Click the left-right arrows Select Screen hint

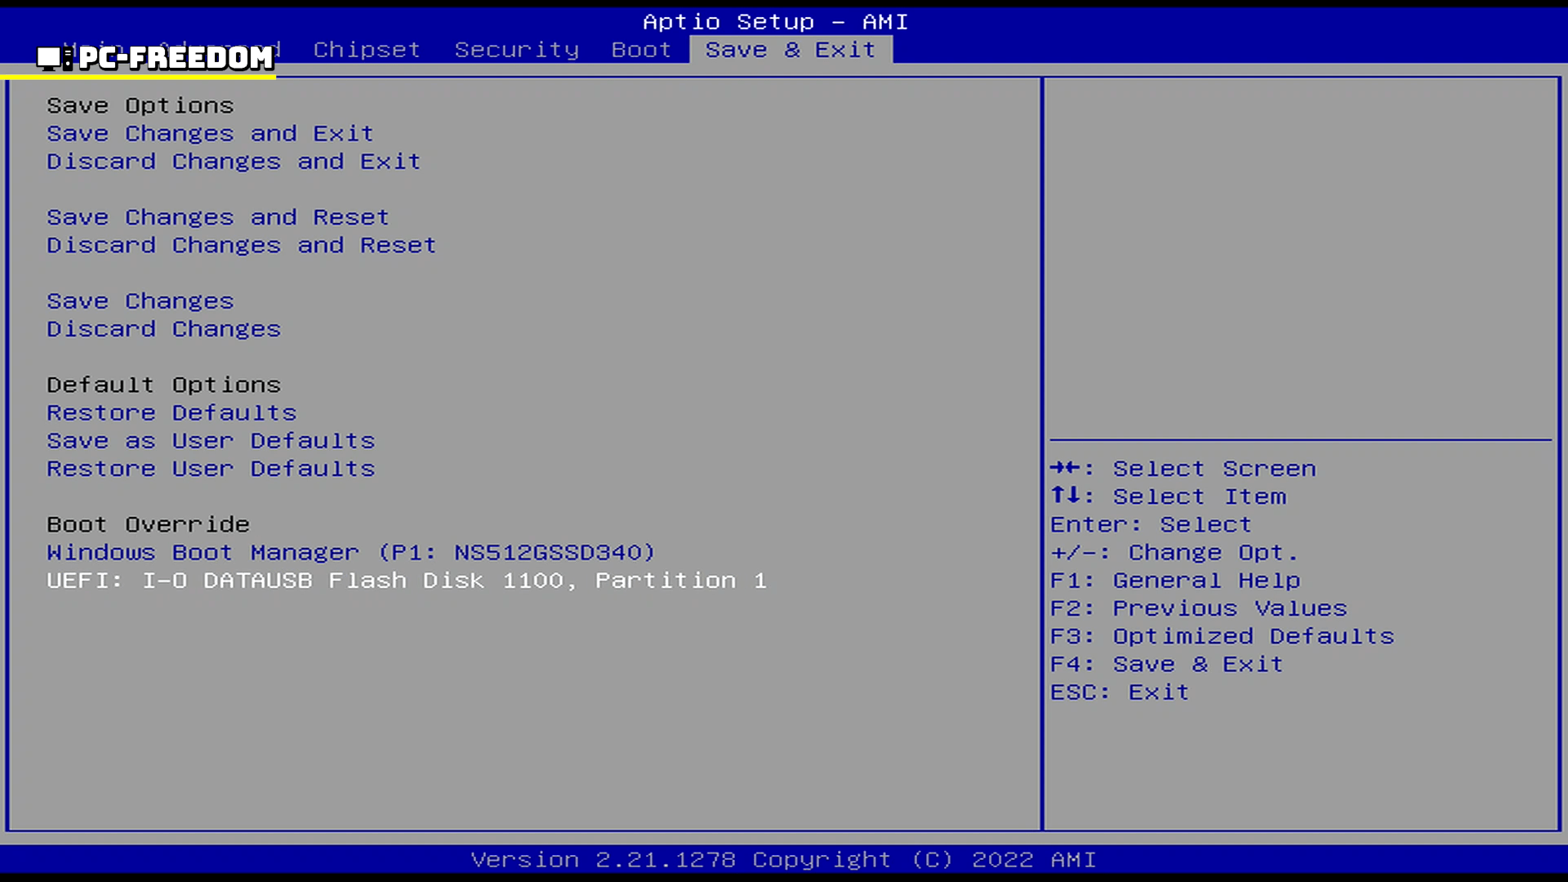(1182, 469)
